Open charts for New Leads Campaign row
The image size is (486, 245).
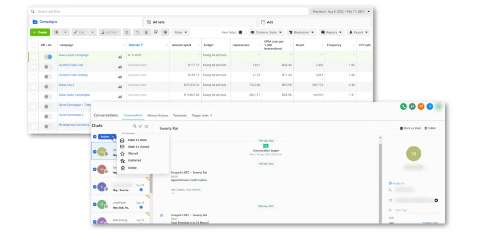[120, 57]
